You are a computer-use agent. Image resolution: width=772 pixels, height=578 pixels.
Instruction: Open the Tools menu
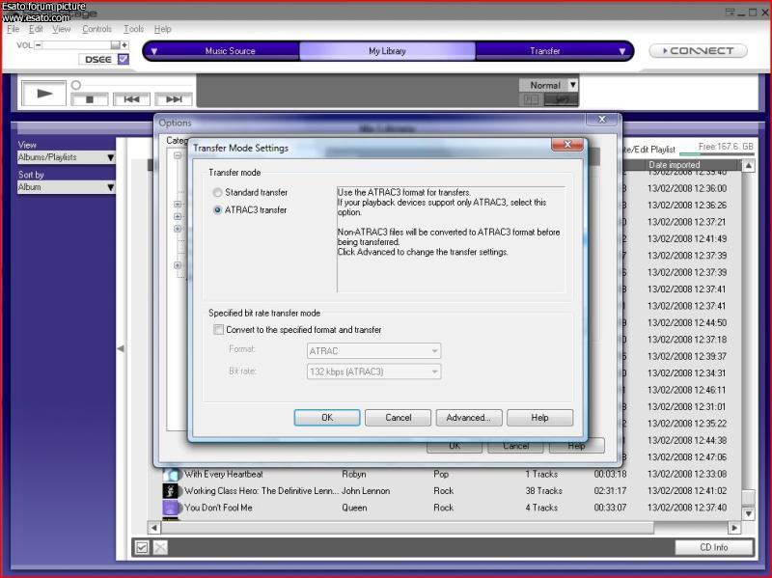coord(133,29)
